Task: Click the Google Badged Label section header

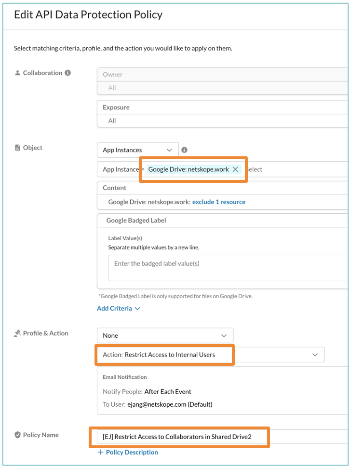Action: click(135, 220)
